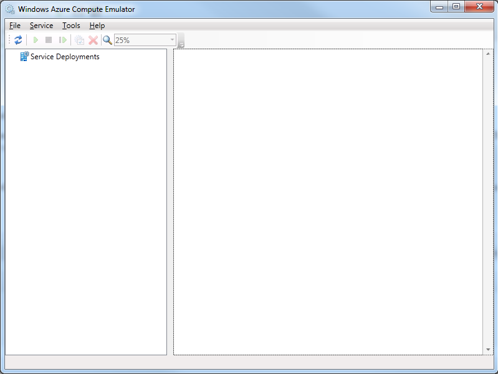
Task: Open the Help menu
Action: click(97, 26)
